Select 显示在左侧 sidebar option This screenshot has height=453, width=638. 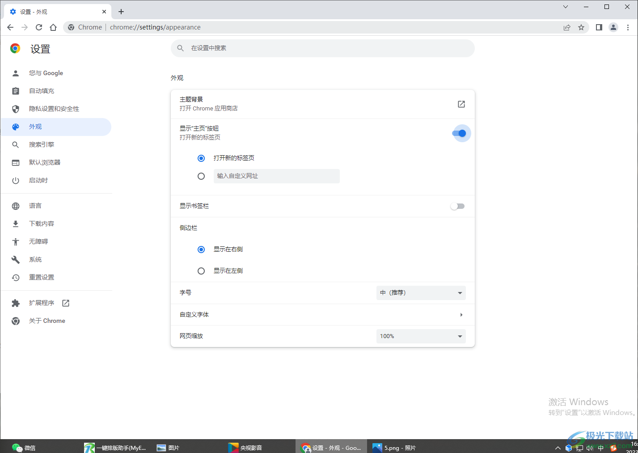tap(201, 271)
